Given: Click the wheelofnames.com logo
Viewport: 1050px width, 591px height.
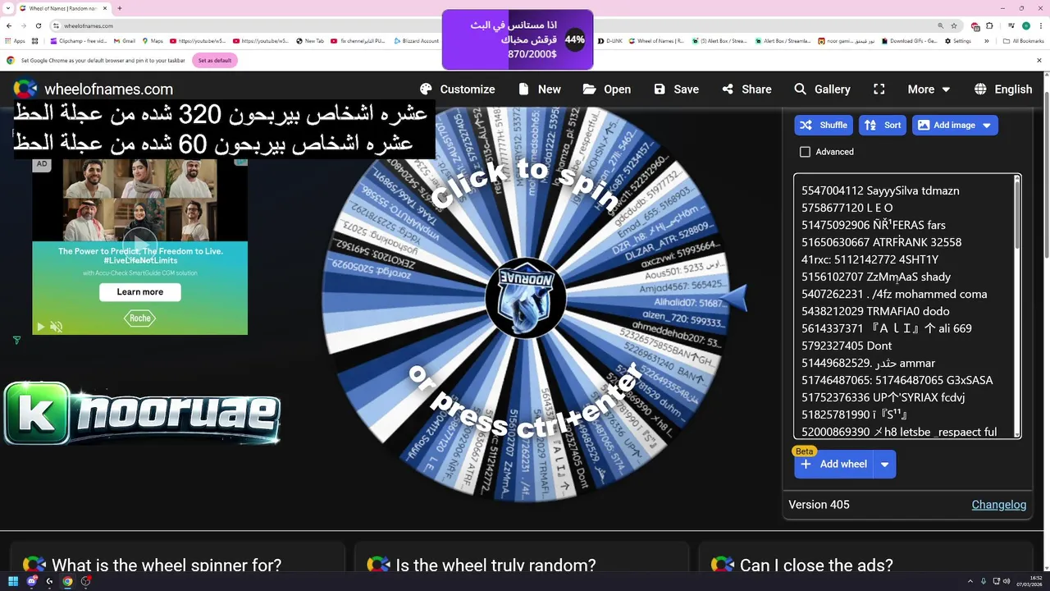Looking at the screenshot, I should pyautogui.click(x=93, y=89).
